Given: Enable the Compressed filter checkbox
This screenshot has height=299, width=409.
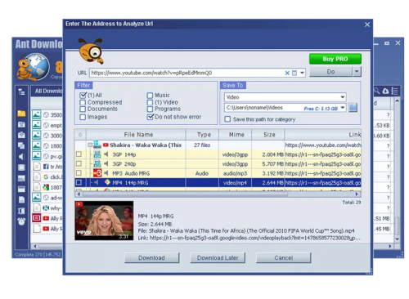Looking at the screenshot, I should coord(83,102).
